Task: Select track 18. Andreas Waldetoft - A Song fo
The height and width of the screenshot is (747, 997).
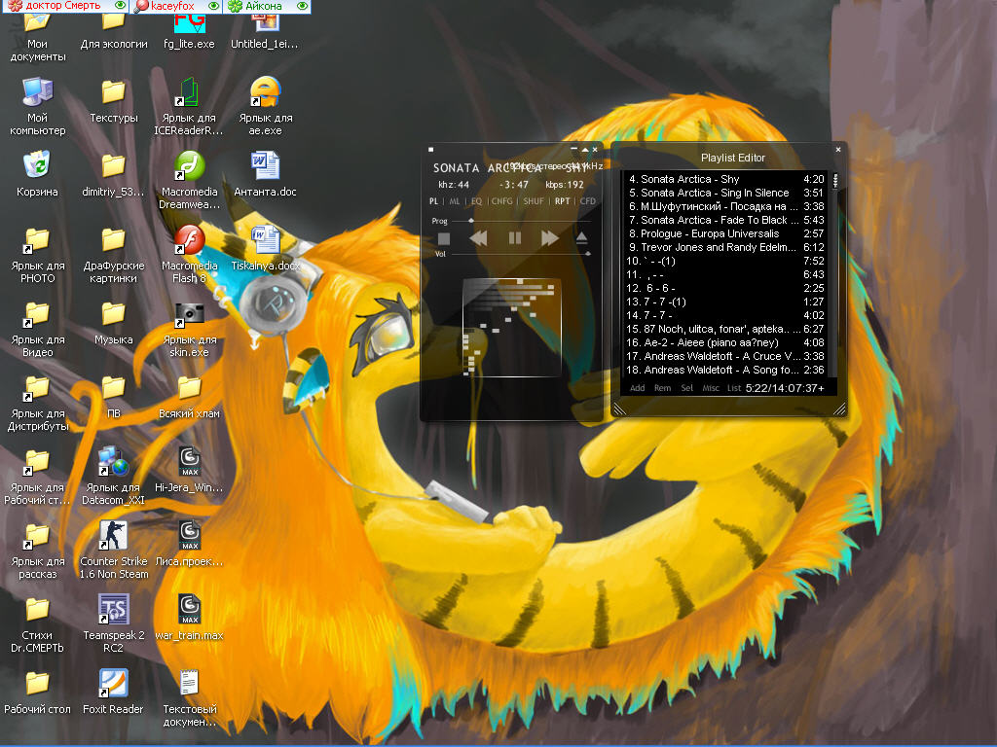Action: pyautogui.click(x=725, y=370)
